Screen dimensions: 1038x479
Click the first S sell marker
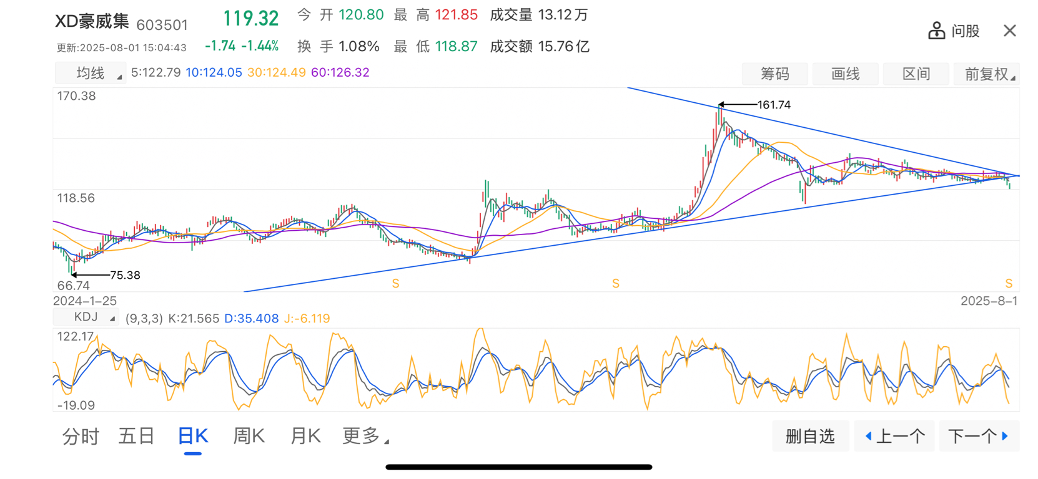[395, 284]
